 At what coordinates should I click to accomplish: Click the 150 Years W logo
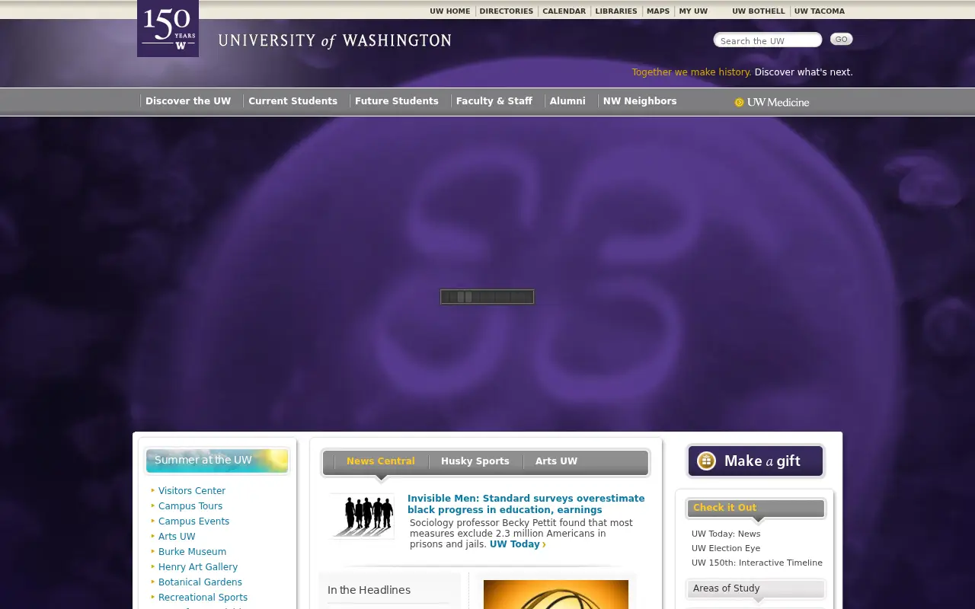point(168,28)
